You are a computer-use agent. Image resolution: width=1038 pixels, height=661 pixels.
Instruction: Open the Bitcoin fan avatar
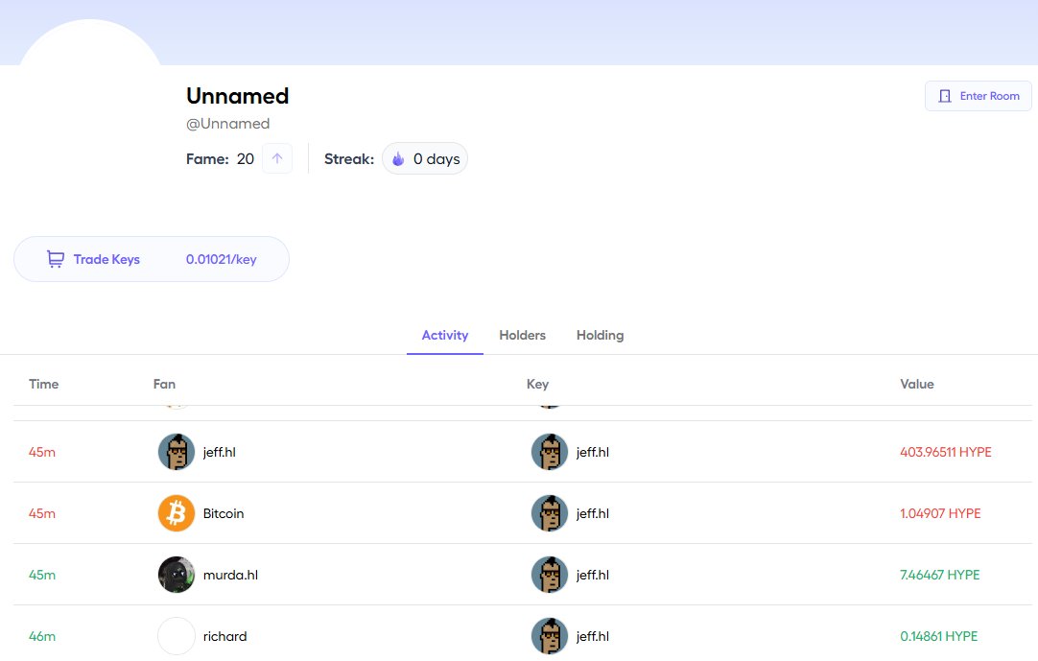click(177, 513)
